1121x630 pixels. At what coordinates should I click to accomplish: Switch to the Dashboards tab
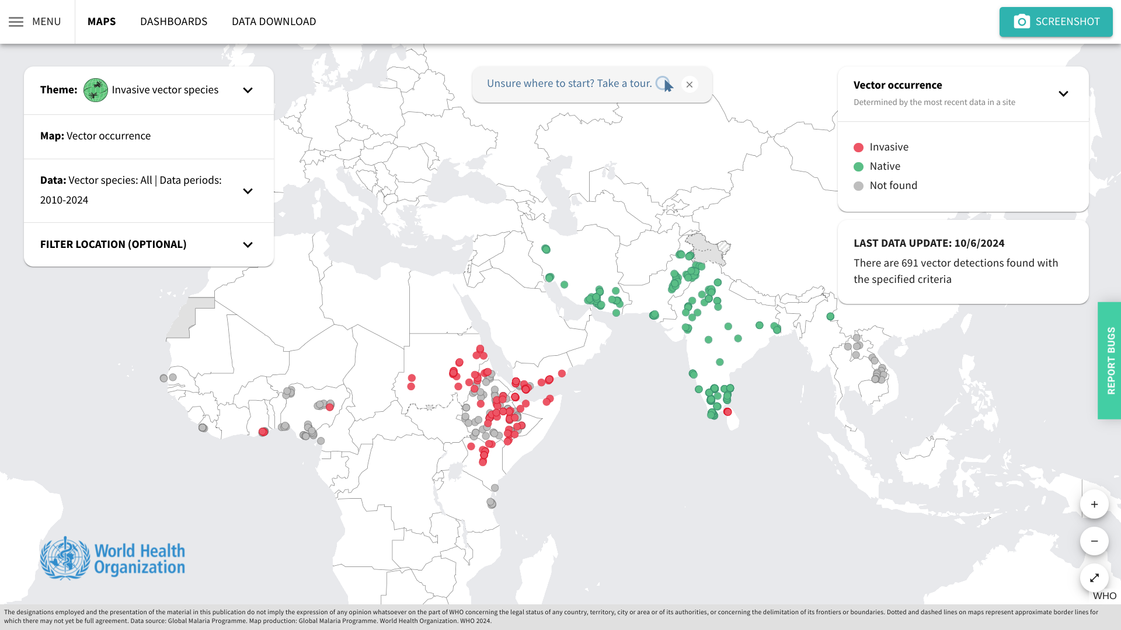[x=173, y=22]
